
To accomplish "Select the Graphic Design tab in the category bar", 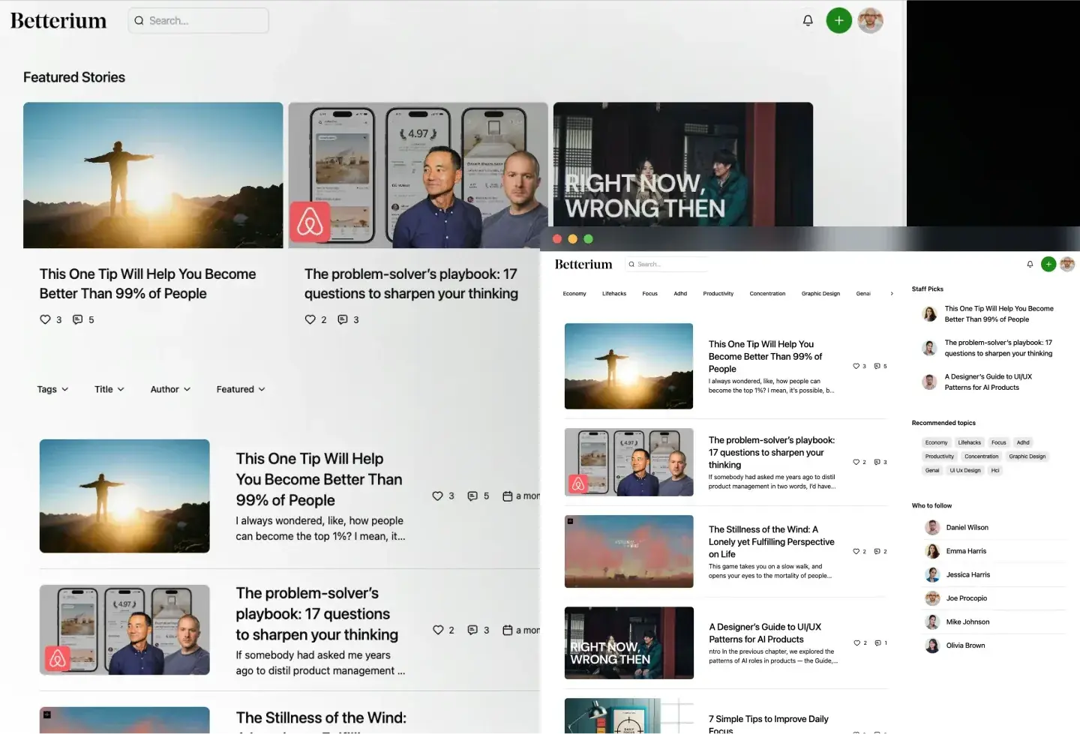I will pos(820,294).
